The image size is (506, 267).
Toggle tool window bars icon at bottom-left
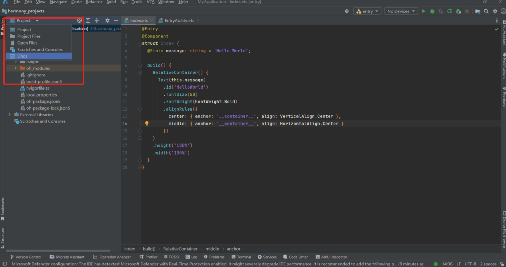pyautogui.click(x=5, y=264)
